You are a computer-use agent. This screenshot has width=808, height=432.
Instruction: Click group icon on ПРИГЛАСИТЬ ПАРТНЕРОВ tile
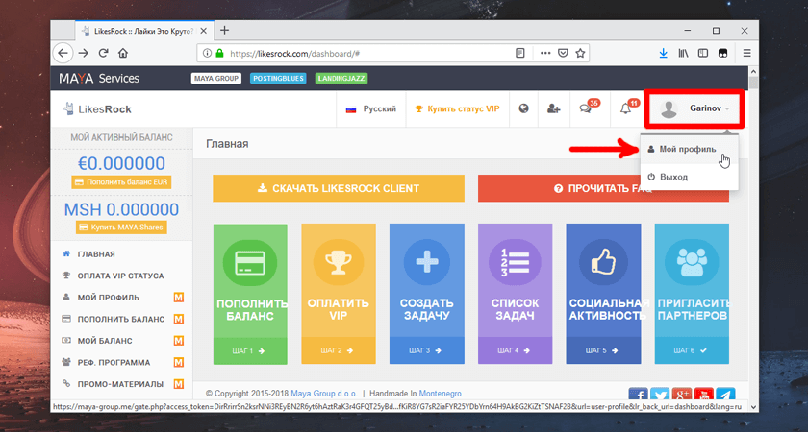point(692,263)
